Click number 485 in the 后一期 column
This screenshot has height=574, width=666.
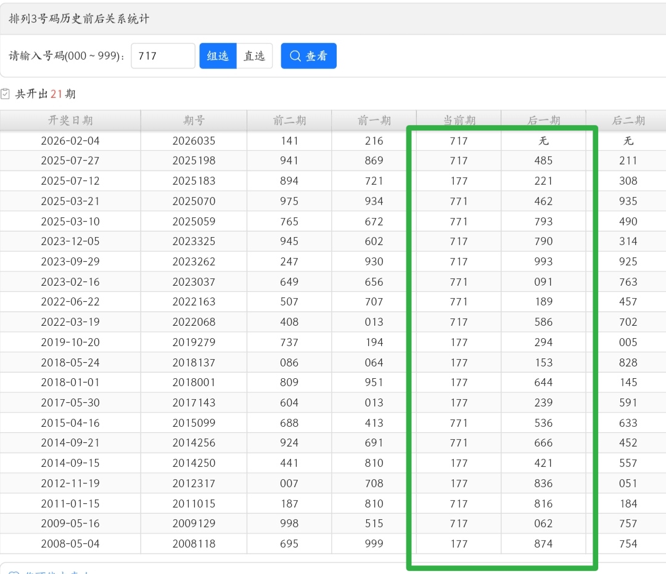(543, 161)
